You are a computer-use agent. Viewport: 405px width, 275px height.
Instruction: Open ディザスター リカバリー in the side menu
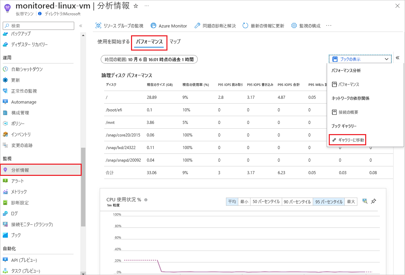pos(25,44)
